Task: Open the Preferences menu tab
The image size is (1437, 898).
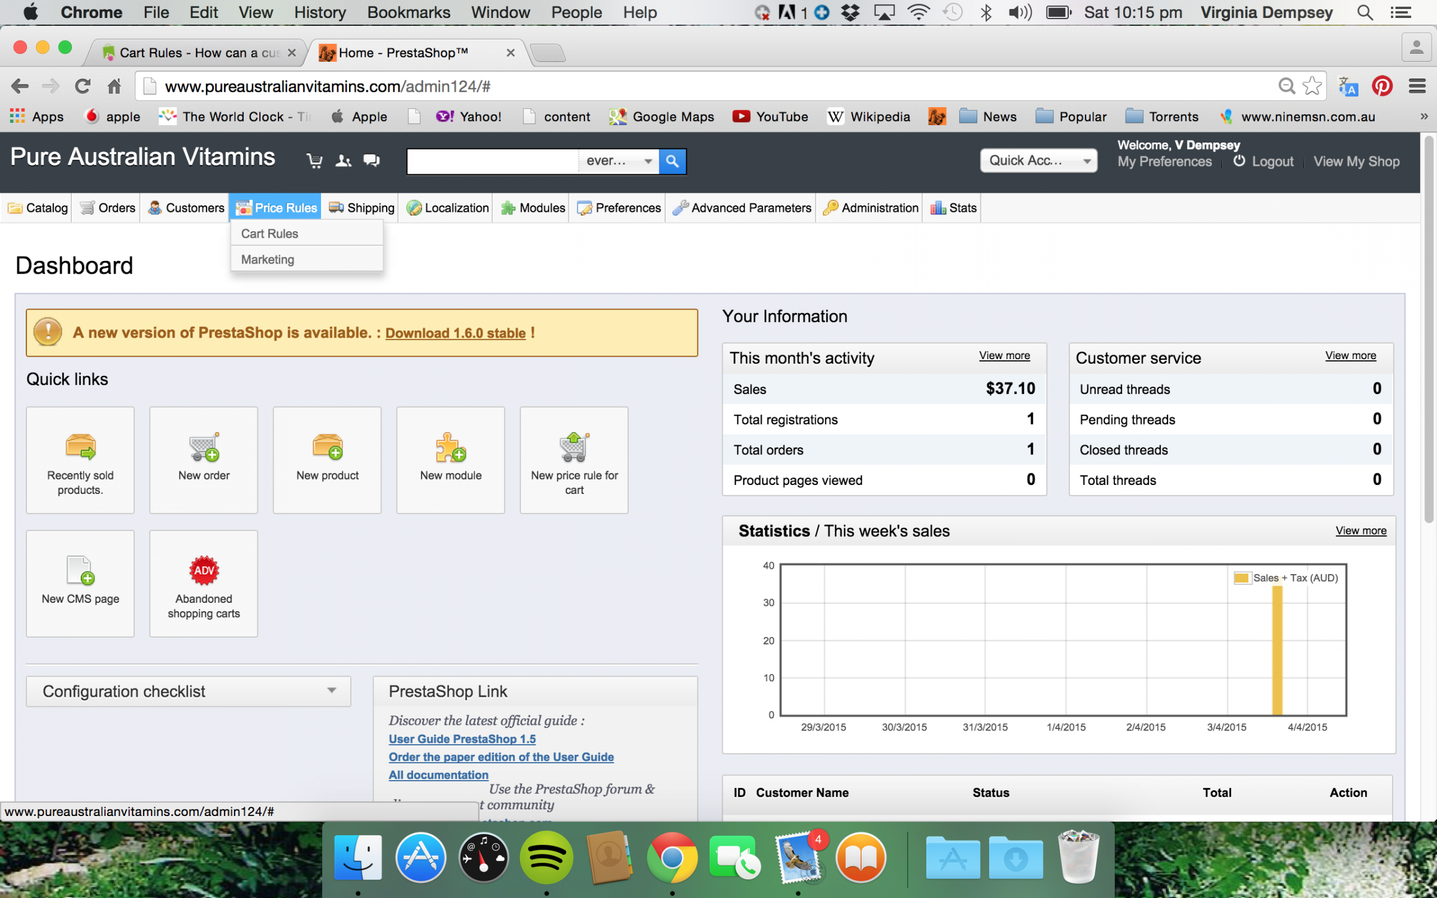Action: point(619,208)
